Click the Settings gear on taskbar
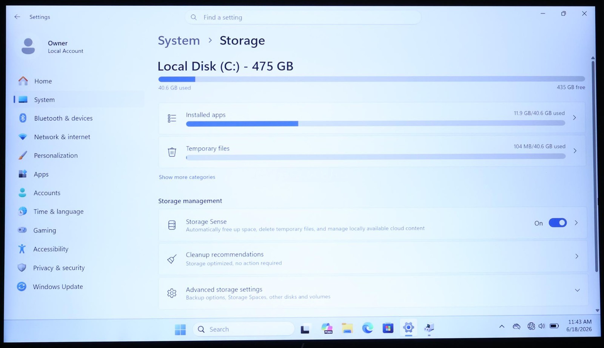 [x=408, y=327]
